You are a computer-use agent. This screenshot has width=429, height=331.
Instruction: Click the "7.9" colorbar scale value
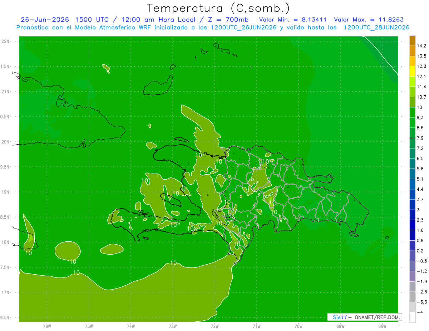[420, 138]
